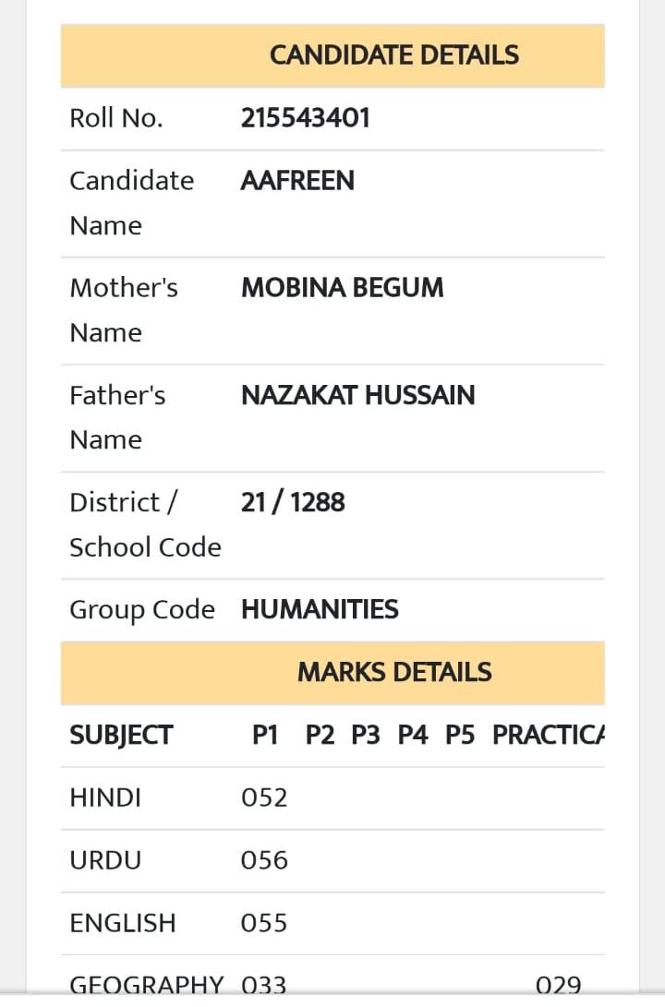Click the Roll No. label

coord(116,118)
